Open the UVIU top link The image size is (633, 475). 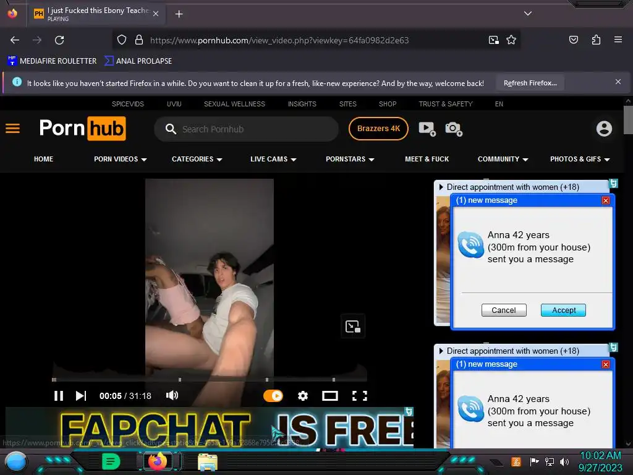174,104
